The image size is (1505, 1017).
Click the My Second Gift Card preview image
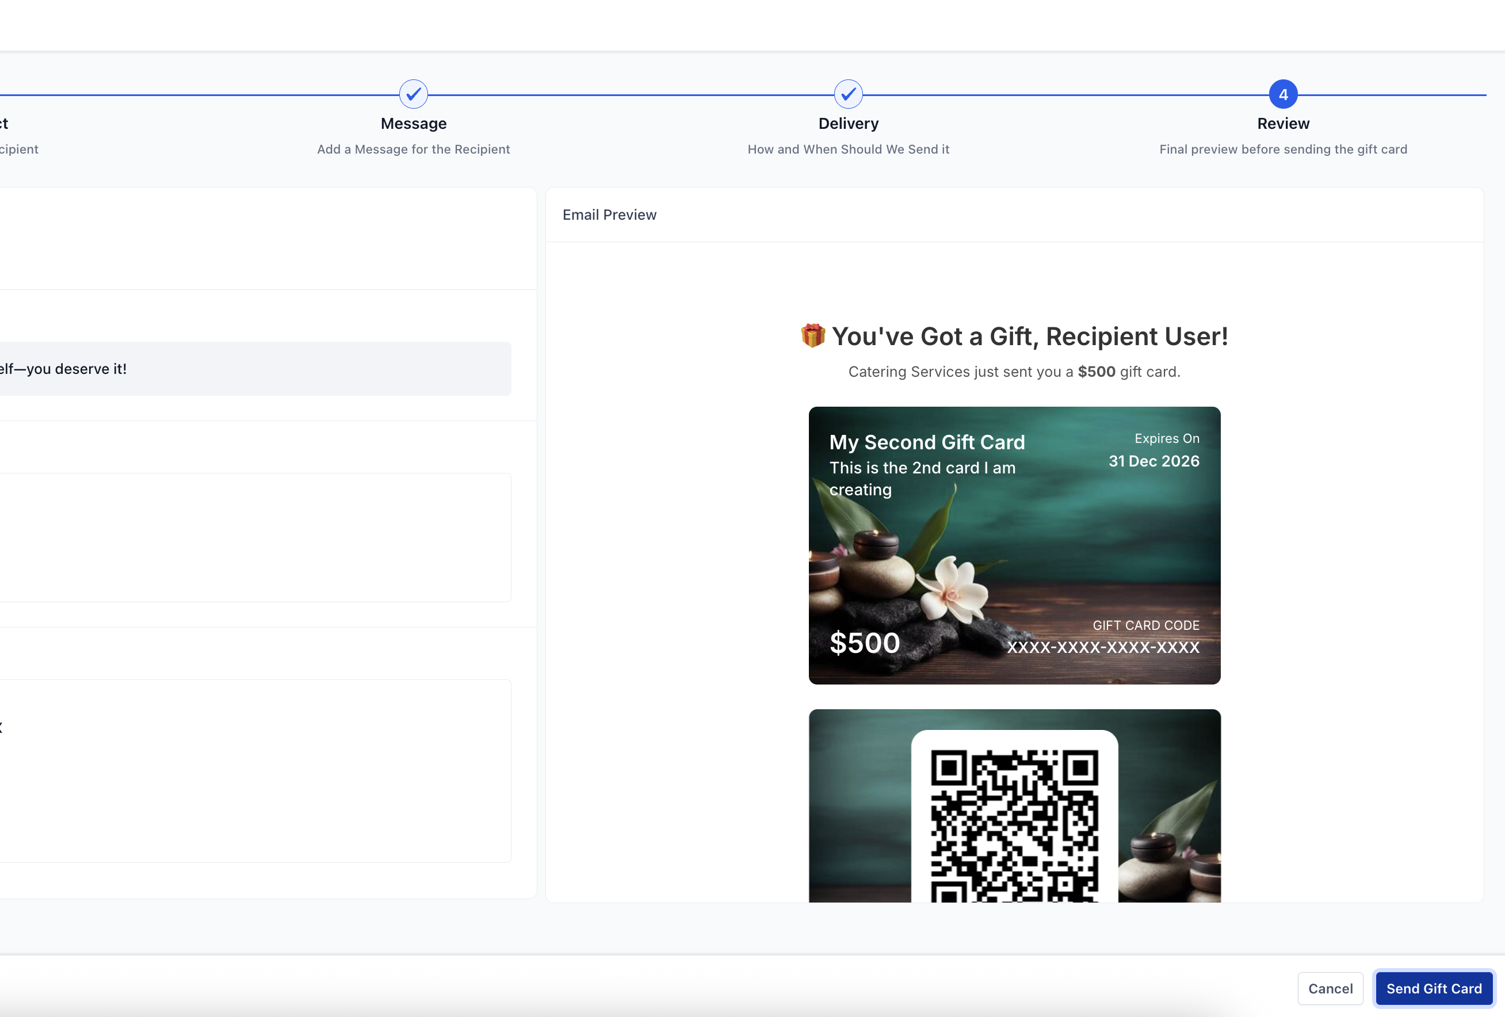click(1014, 545)
